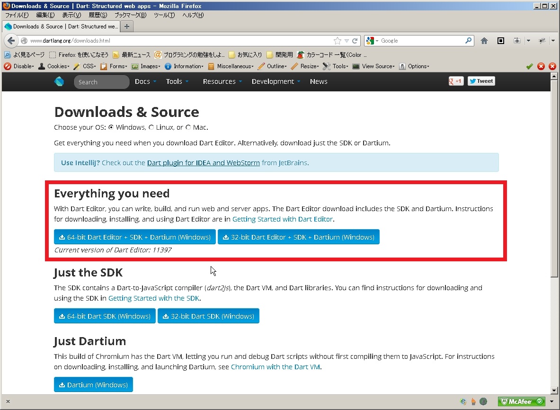Share the page via Tweet button
560x410 pixels.
481,81
